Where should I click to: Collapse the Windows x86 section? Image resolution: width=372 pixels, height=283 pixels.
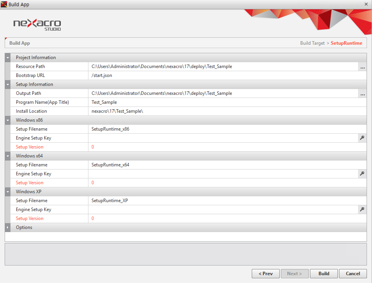[8, 121]
